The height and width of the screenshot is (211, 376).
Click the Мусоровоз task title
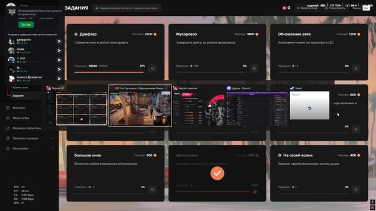186,34
